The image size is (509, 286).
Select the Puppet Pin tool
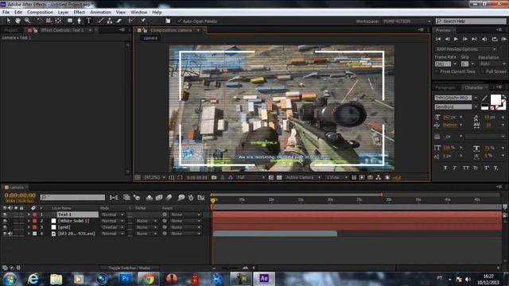143,21
